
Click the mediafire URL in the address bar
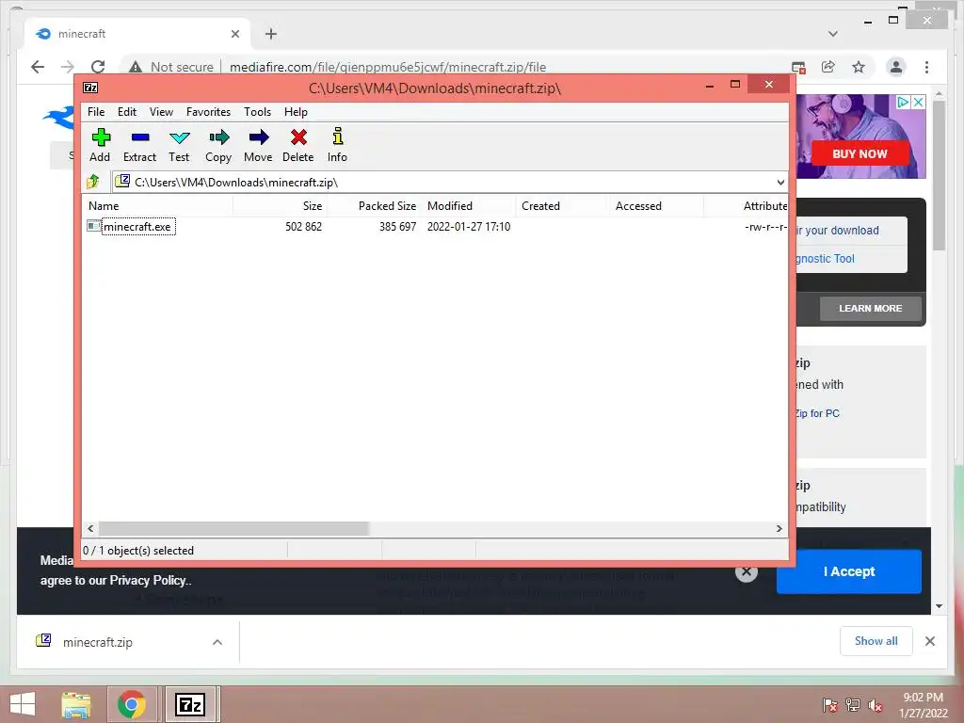[x=387, y=67]
